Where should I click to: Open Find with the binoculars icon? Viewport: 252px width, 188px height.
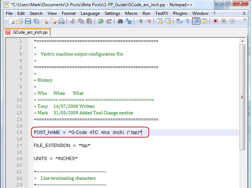(120, 21)
